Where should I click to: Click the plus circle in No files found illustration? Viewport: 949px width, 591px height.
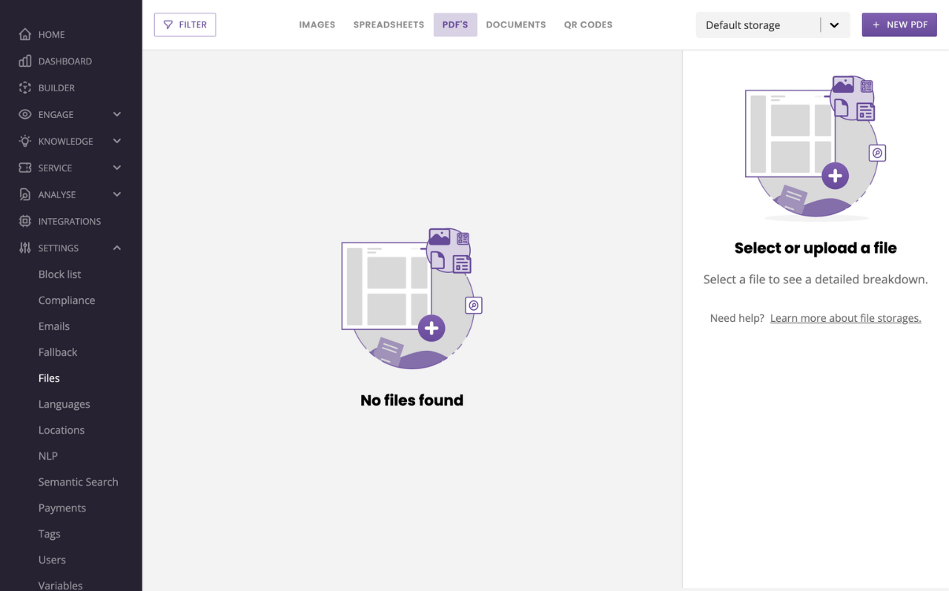(431, 328)
